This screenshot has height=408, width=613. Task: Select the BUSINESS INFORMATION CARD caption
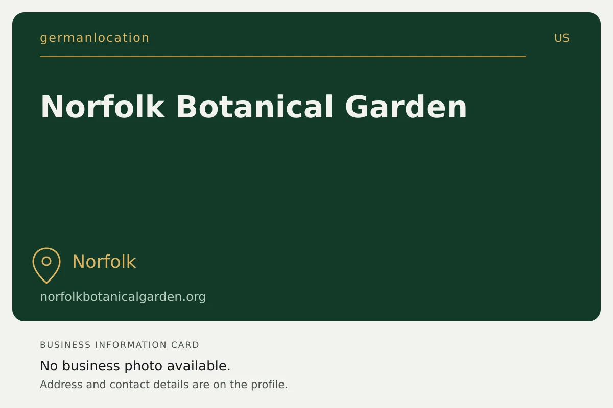(120, 345)
